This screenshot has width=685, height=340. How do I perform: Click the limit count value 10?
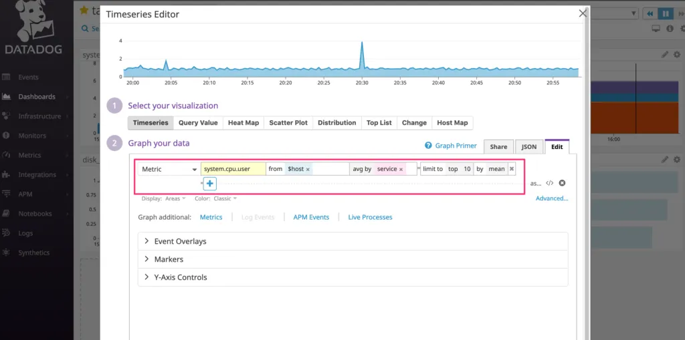[467, 169]
